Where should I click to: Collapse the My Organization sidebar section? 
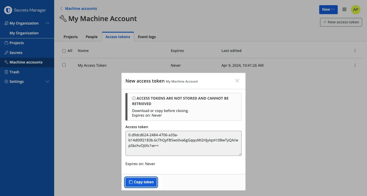pos(48,23)
